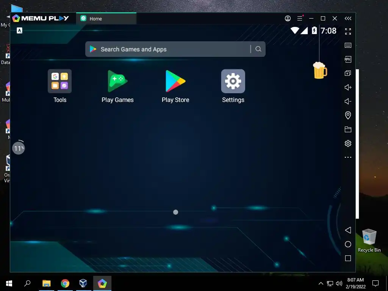Click the speaker volume tray icon
This screenshot has height=291, width=388.
pos(339,283)
